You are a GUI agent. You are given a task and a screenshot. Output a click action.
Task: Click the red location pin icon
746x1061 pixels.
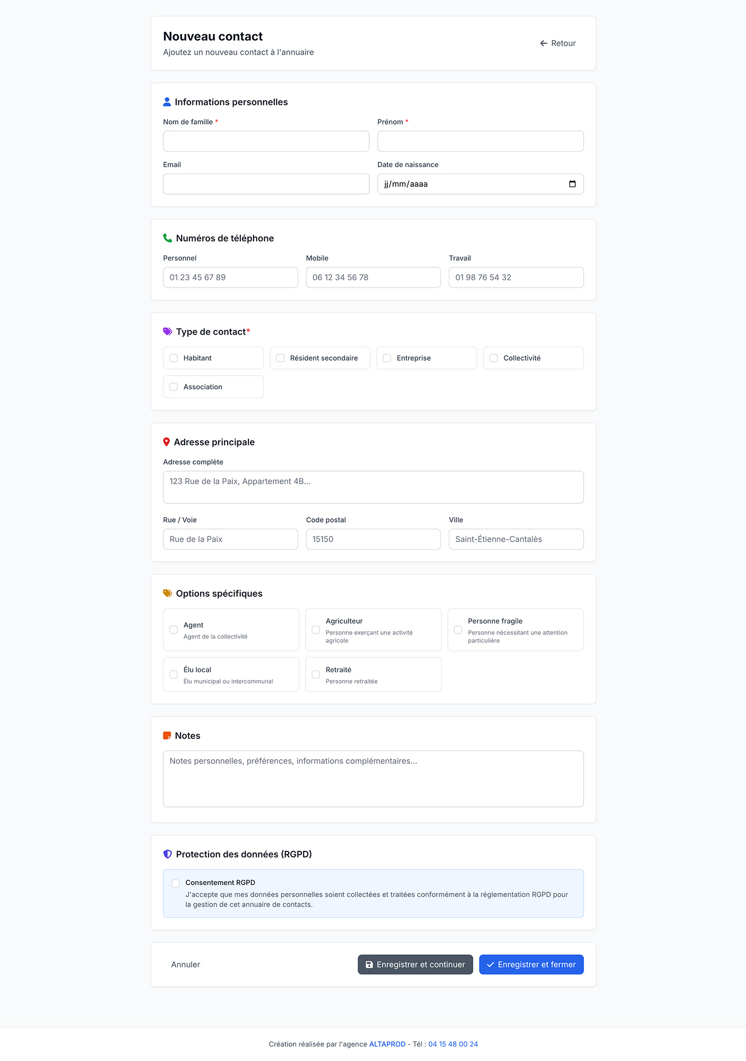pyautogui.click(x=167, y=442)
